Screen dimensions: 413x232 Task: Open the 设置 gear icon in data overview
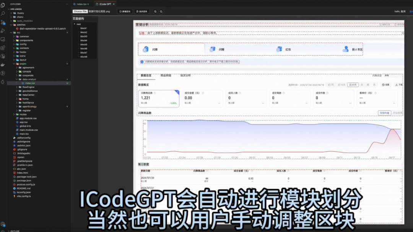384,85
